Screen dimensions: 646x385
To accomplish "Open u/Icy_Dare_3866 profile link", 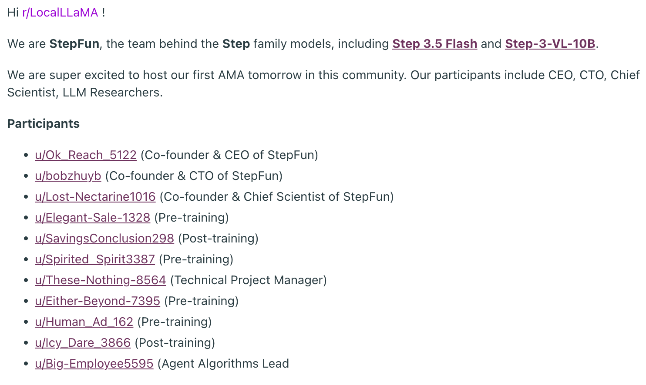I will 83,343.
